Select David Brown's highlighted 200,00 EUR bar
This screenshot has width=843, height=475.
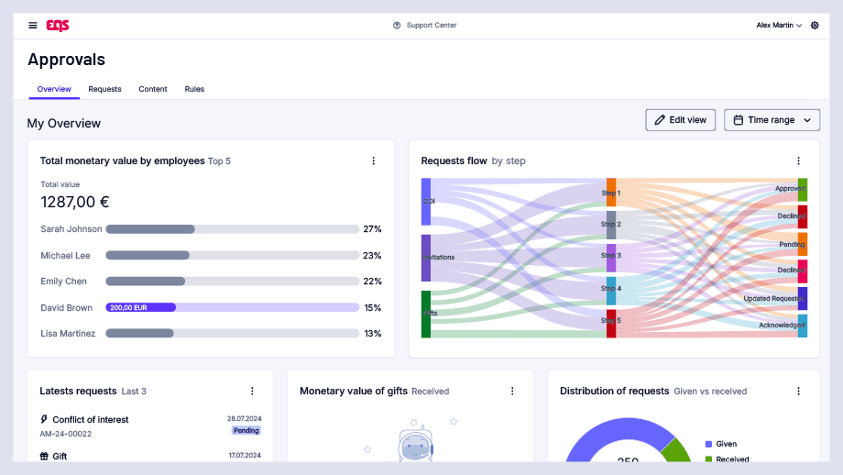pos(141,308)
